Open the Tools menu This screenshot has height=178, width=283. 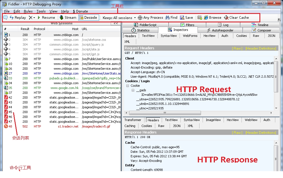coord(41,11)
